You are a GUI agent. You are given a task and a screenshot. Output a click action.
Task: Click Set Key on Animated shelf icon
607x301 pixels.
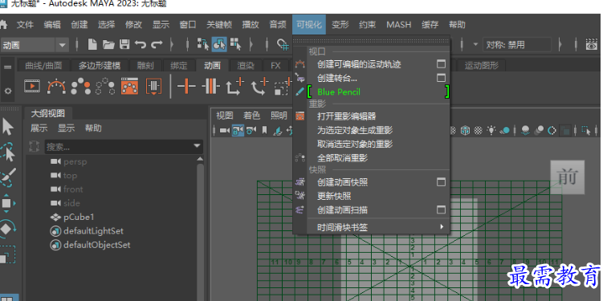click(x=210, y=86)
